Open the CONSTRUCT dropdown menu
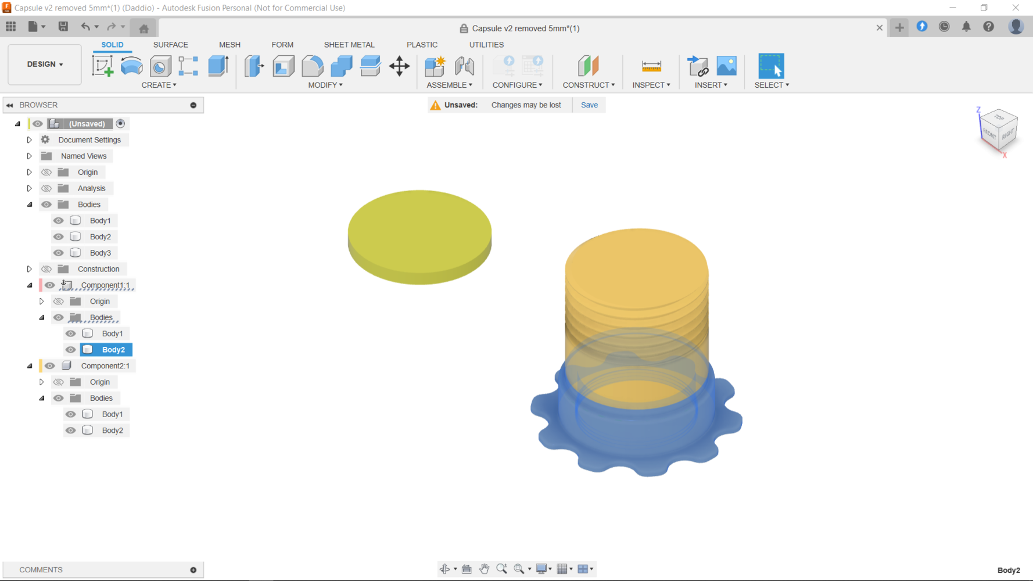The image size is (1033, 581). coord(589,85)
